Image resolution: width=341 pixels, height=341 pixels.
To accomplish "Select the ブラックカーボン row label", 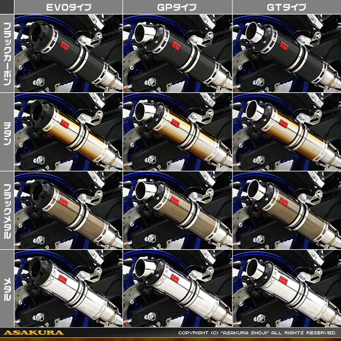I will coord(7,53).
